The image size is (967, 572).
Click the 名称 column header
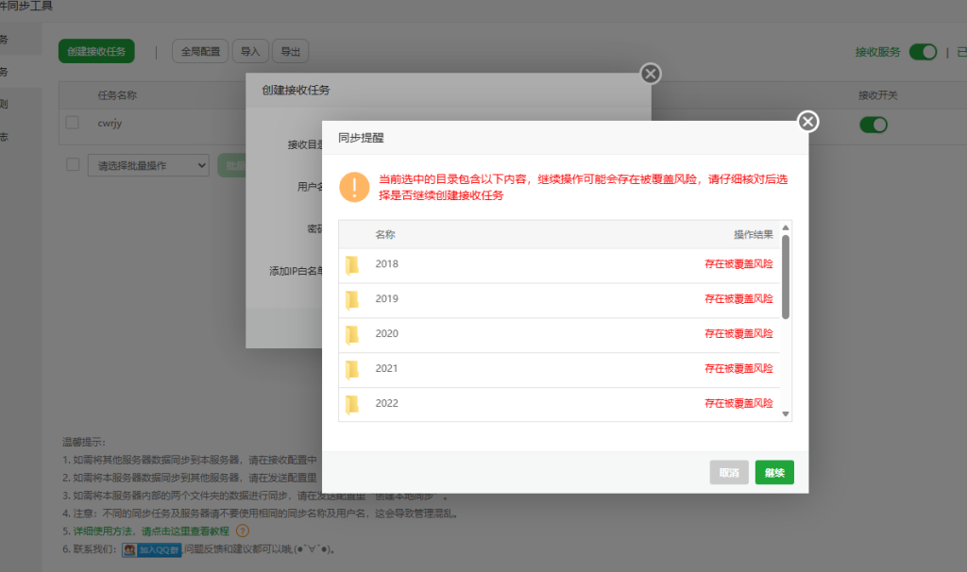coord(385,235)
